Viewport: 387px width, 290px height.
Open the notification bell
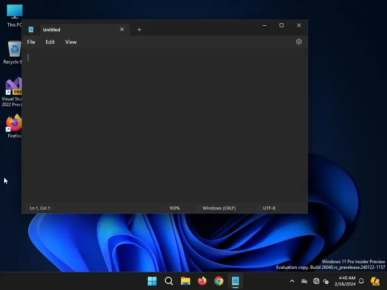[361, 281]
